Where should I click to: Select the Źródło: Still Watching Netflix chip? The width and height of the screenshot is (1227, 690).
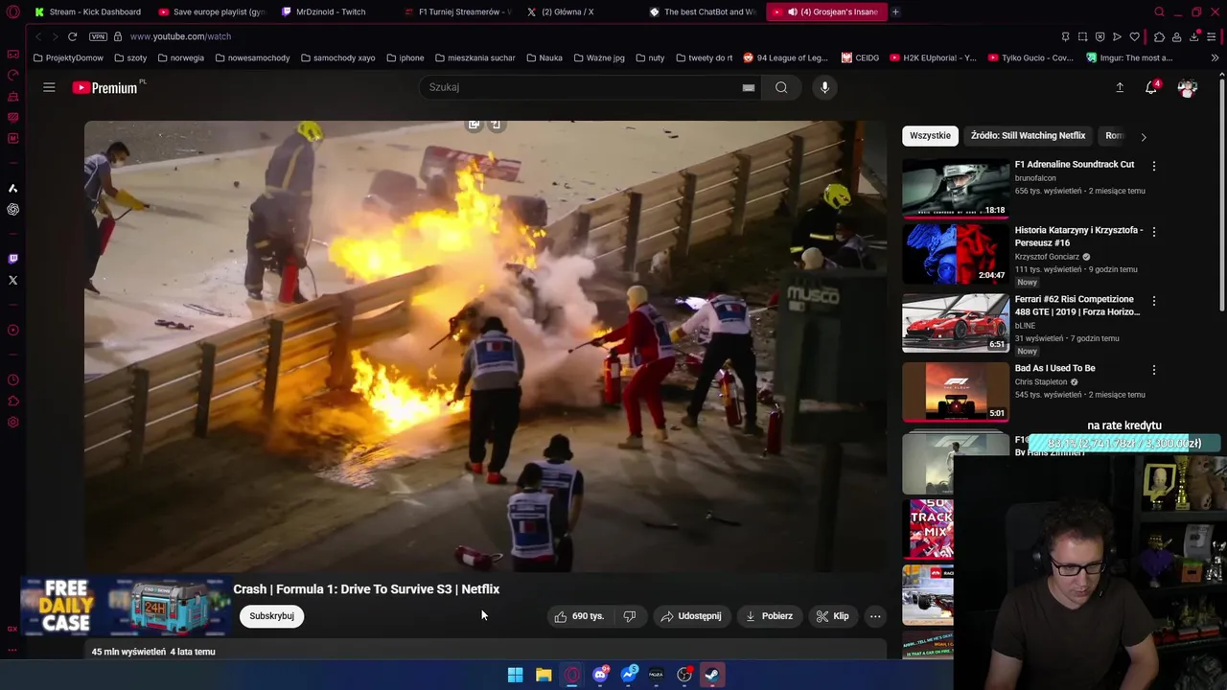[x=1028, y=135]
